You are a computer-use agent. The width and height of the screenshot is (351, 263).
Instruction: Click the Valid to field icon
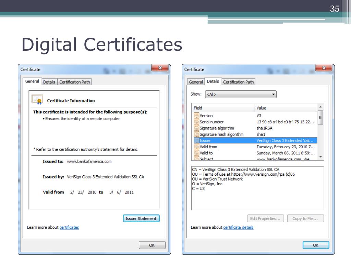(196, 153)
